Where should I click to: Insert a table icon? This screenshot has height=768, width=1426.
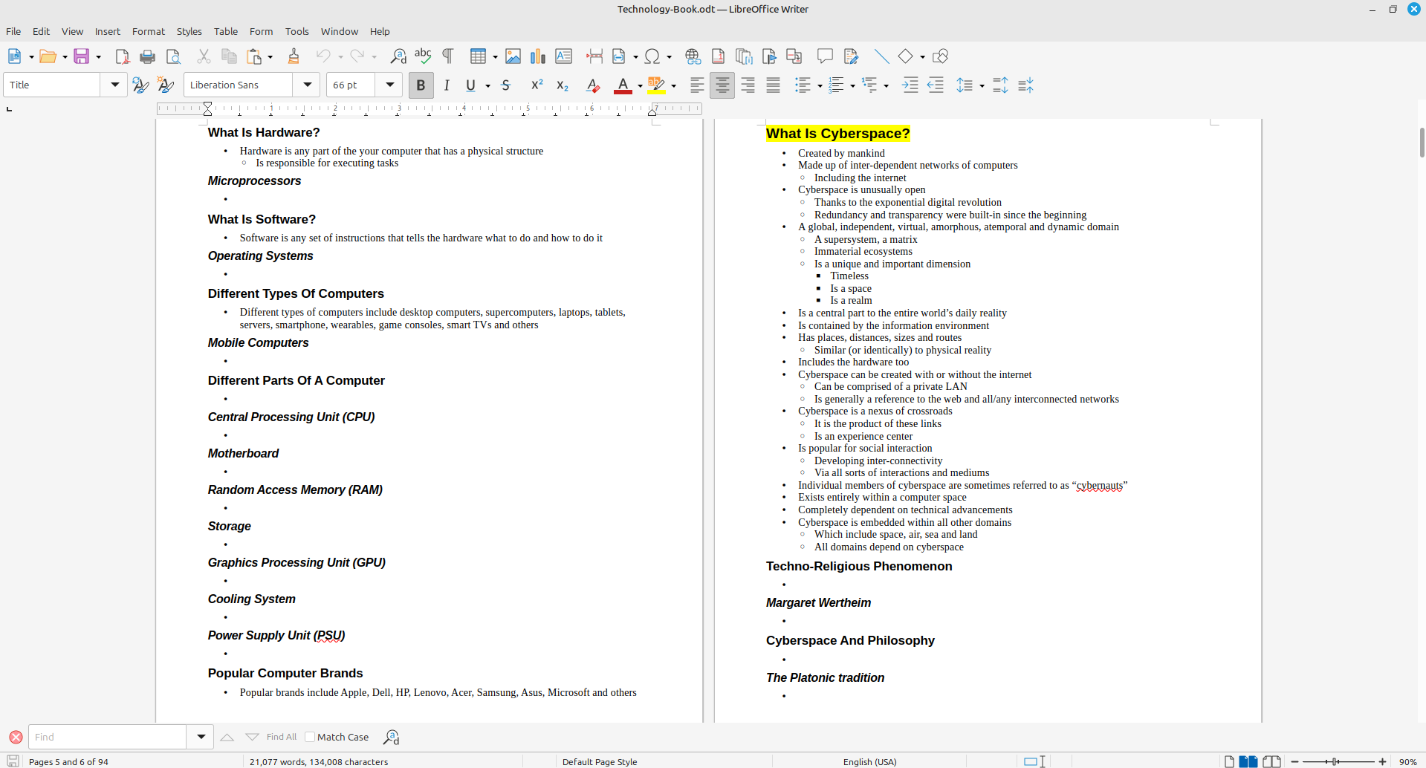point(478,56)
